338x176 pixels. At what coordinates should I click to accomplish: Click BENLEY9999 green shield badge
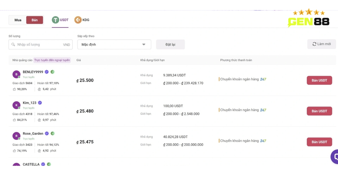(x=52, y=72)
